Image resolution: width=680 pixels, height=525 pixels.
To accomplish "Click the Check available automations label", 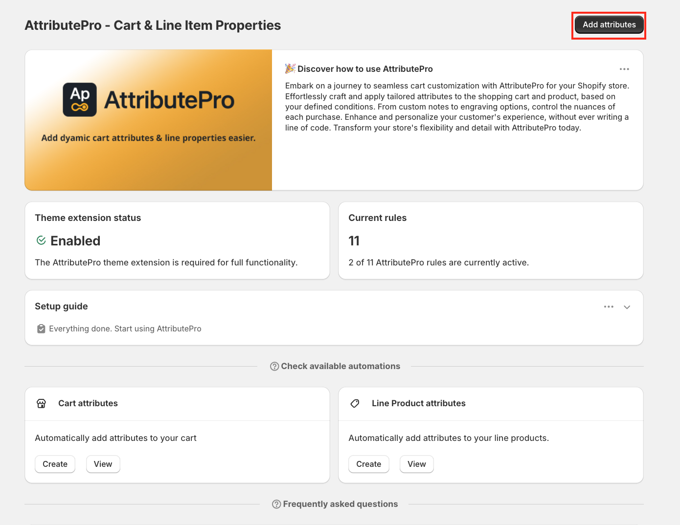I will coord(340,367).
